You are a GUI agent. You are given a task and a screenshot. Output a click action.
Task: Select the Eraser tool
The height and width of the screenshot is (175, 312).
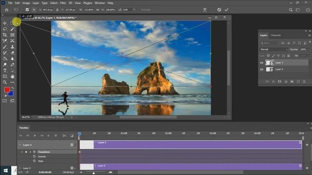click(x=12, y=53)
